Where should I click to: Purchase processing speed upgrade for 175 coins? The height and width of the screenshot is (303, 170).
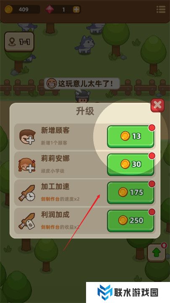tap(131, 192)
